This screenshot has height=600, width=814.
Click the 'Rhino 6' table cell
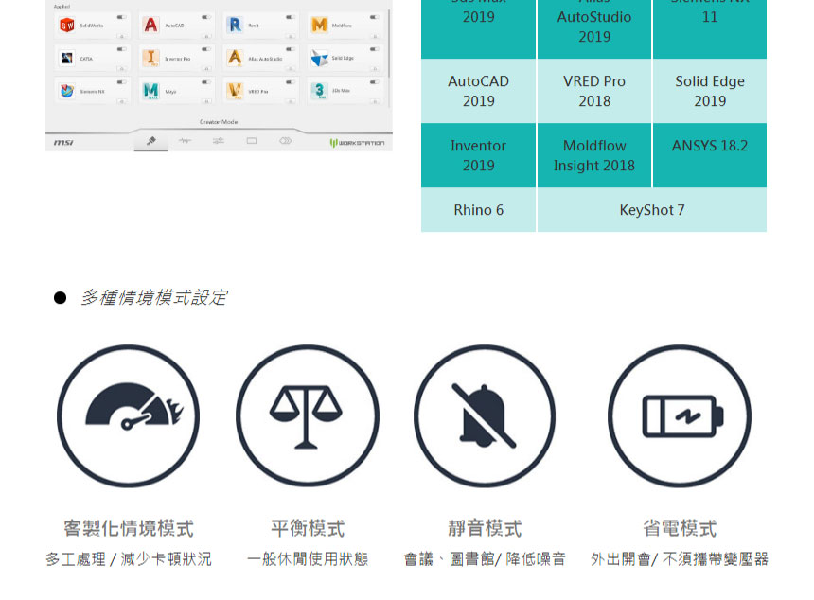point(478,210)
